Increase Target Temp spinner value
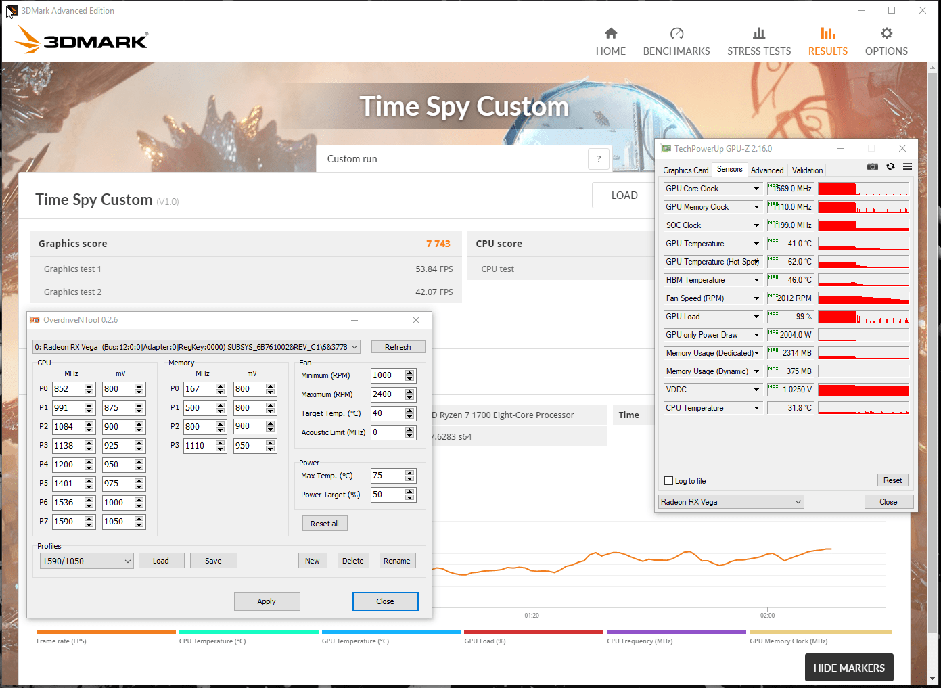The height and width of the screenshot is (688, 941). click(x=409, y=411)
